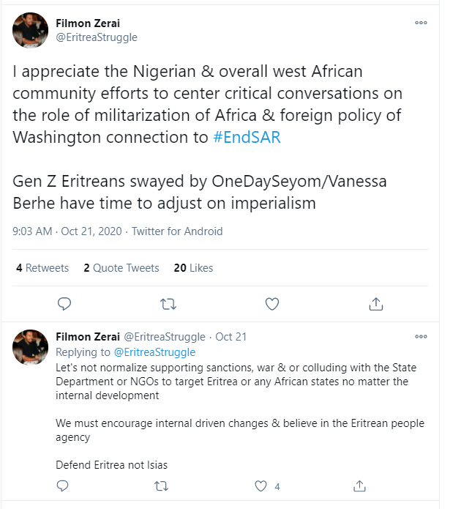Image resolution: width=450 pixels, height=509 pixels.
Task: View the 20 Likes list
Action: coord(192,268)
